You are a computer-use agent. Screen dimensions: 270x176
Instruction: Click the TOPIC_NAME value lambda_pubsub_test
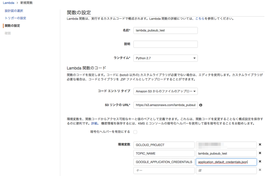pyautogui.click(x=226, y=153)
